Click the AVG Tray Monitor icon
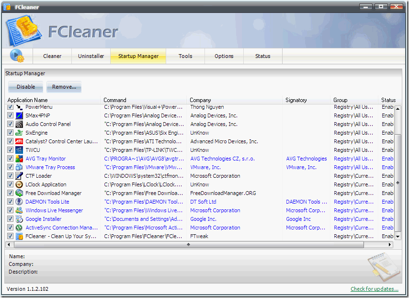Image resolution: width=409 pixels, height=298 pixels. [x=19, y=159]
